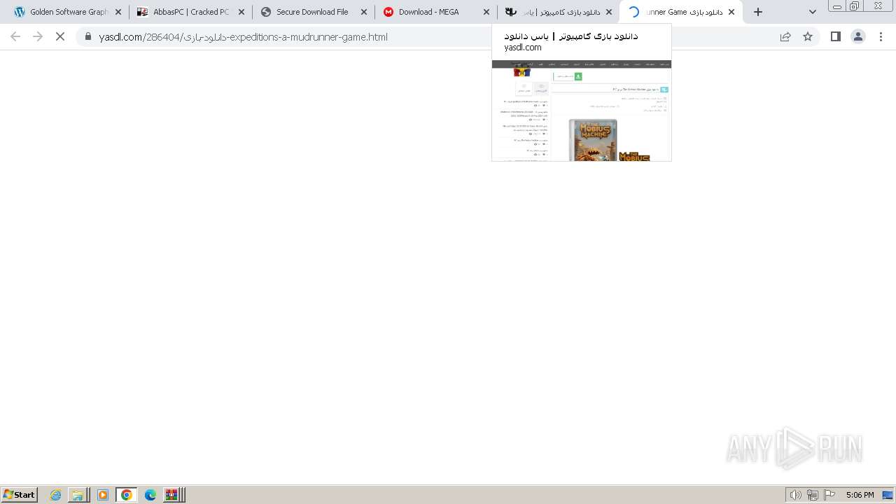Image resolution: width=896 pixels, height=504 pixels.
Task: Click the yasdl.com address bar URL
Action: tap(243, 37)
